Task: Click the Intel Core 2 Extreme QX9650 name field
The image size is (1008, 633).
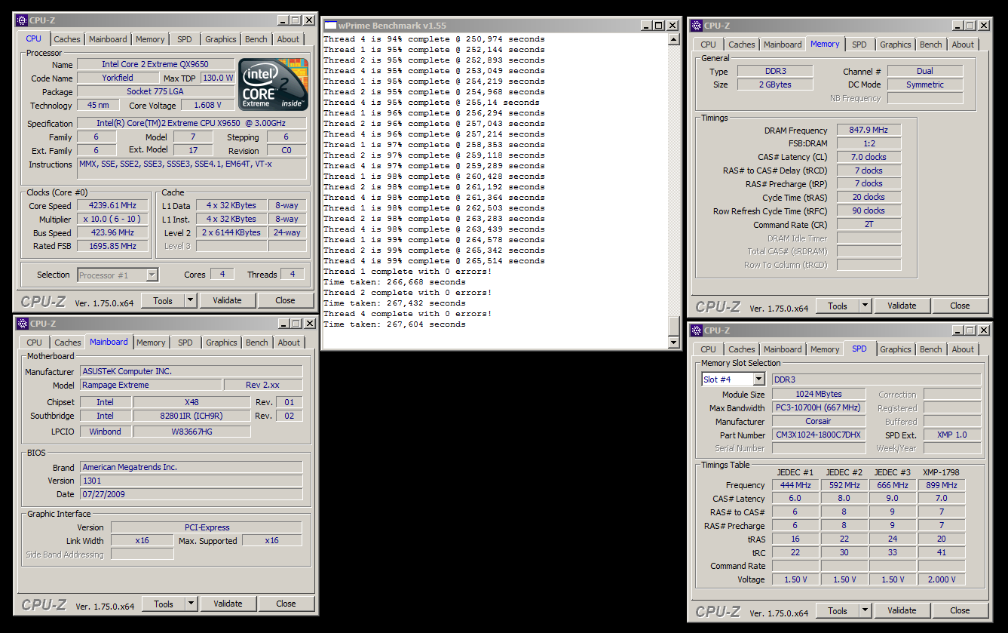Action: point(155,65)
